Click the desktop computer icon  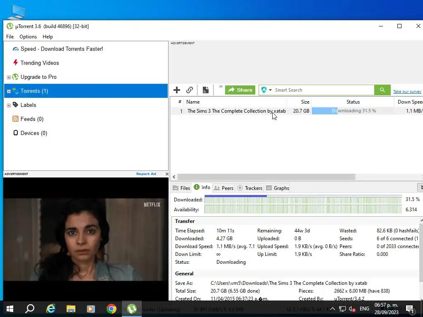click(16, 12)
